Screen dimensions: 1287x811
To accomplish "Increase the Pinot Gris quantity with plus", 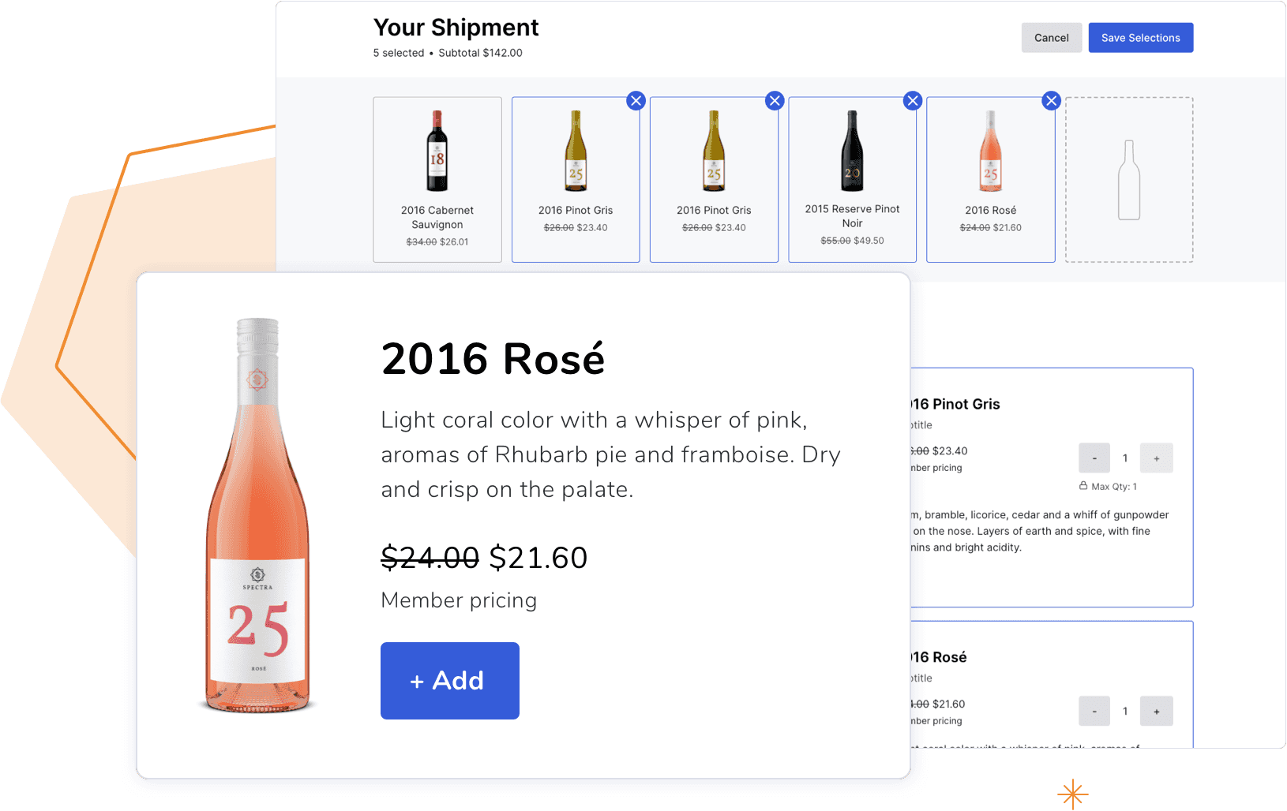I will (x=1157, y=458).
